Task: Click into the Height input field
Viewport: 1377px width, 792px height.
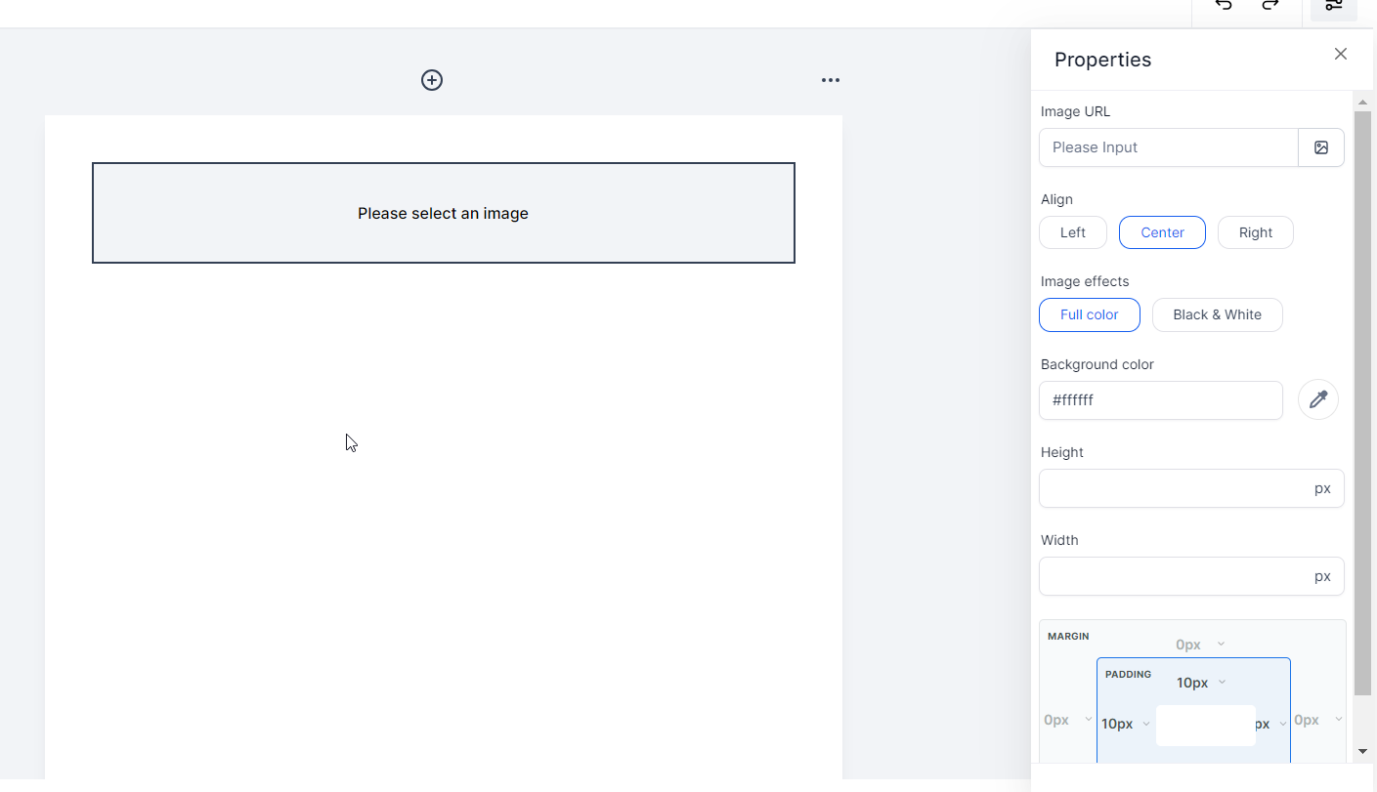Action: pyautogui.click(x=1191, y=488)
